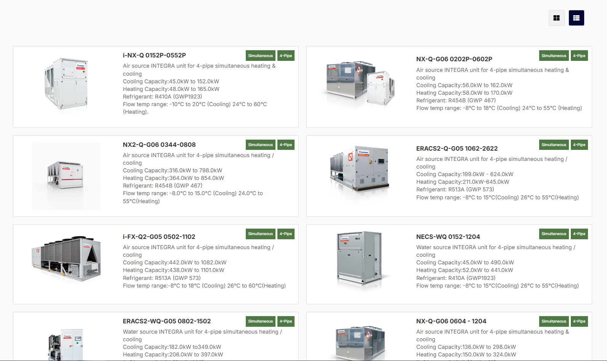Click 4-Pipe tag on NX2-Q-G06 0344-0808 card
The height and width of the screenshot is (361, 607).
(286, 145)
